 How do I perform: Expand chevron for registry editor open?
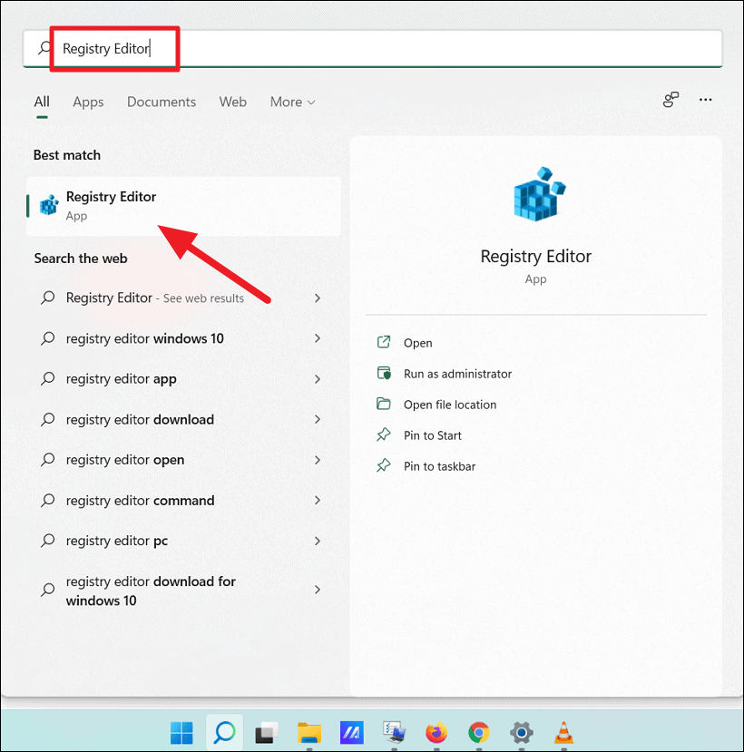[317, 460]
